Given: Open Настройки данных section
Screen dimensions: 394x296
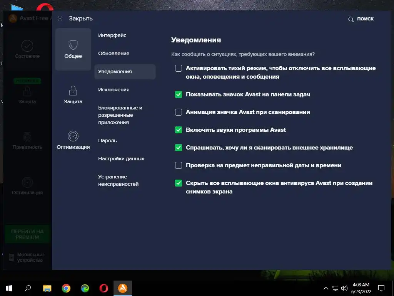Looking at the screenshot, I should [x=121, y=158].
